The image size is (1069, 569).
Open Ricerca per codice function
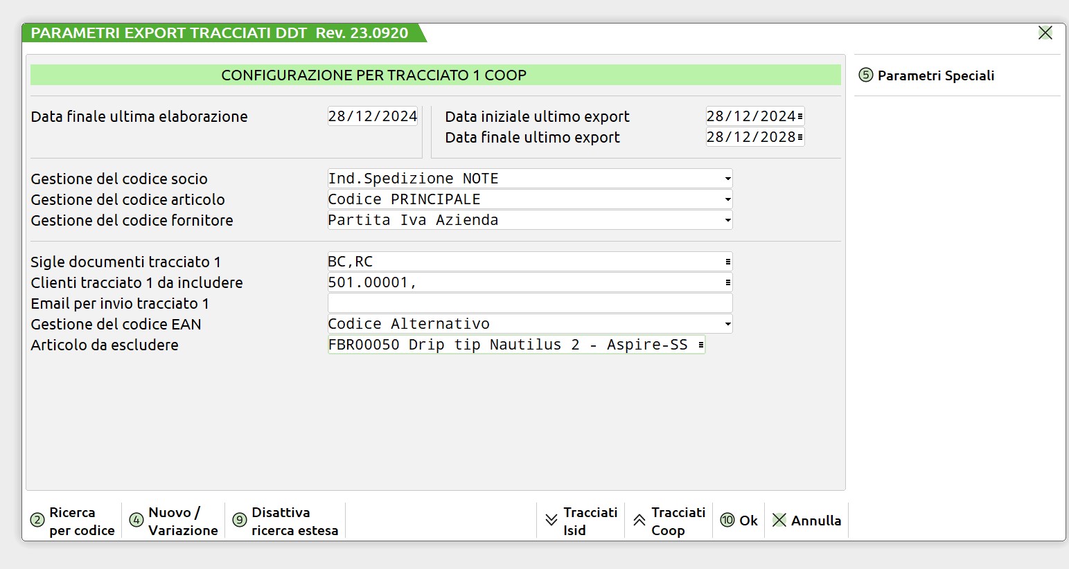tap(73, 521)
